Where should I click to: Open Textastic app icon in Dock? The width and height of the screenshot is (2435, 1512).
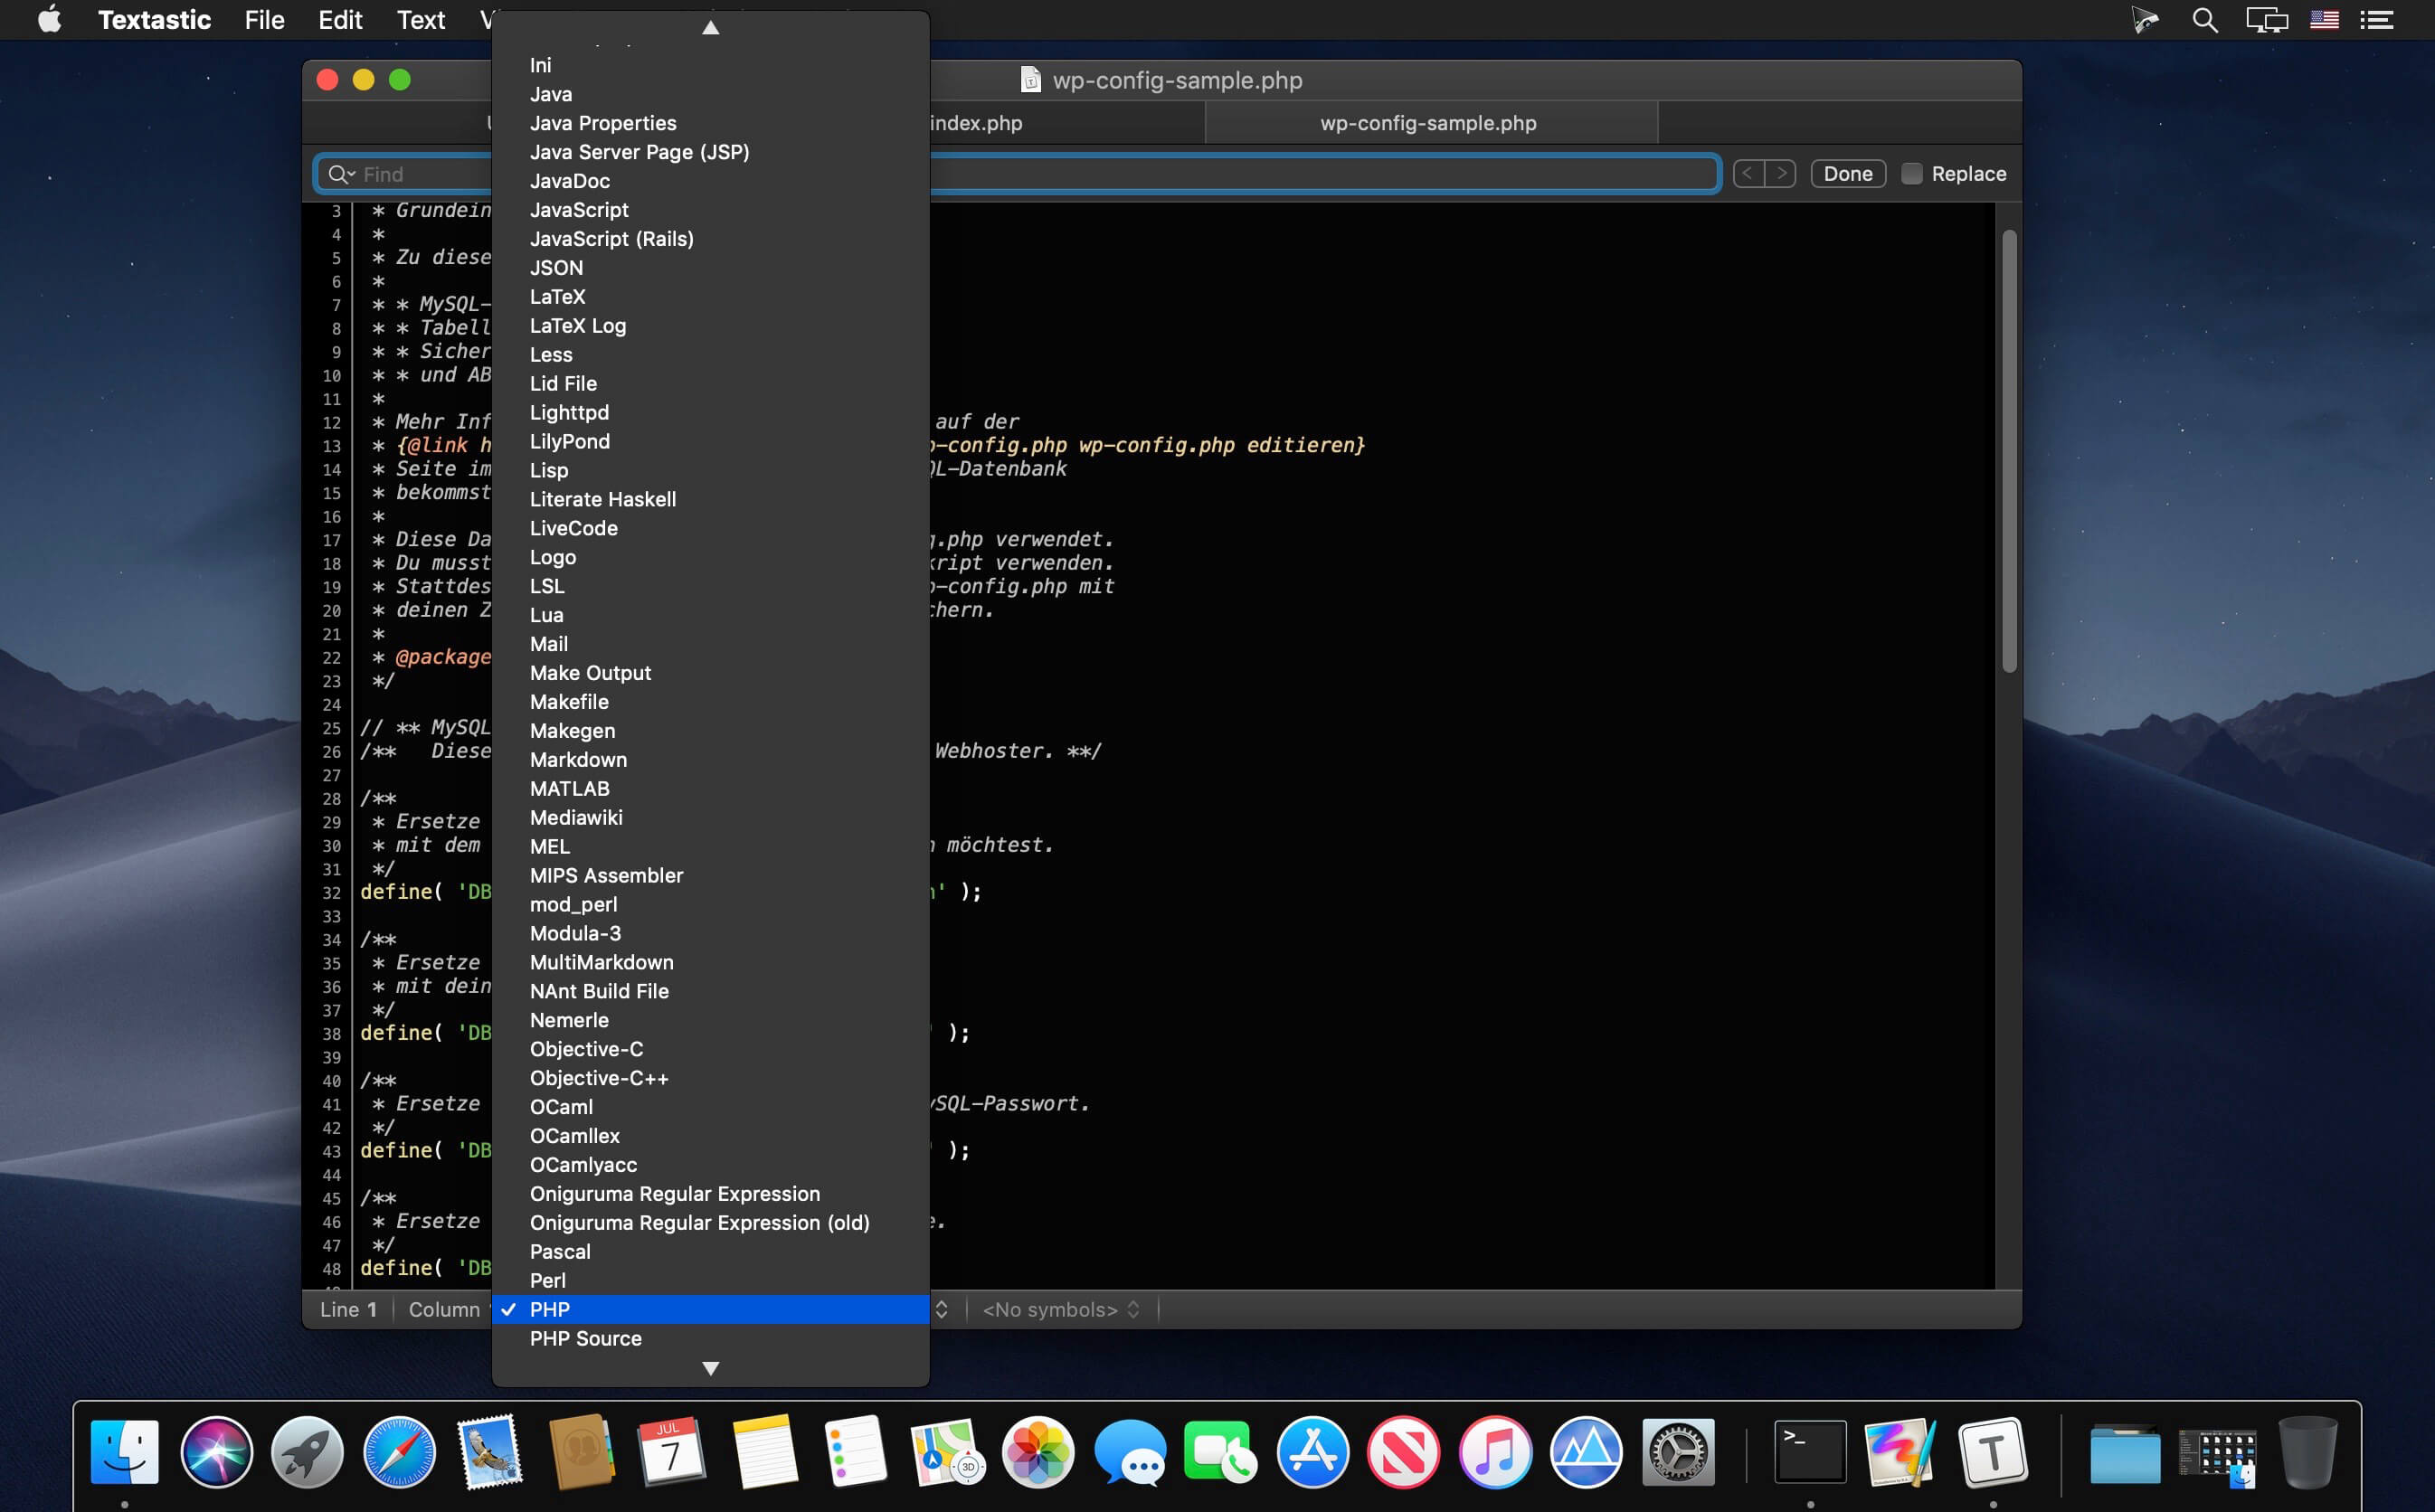[1992, 1451]
